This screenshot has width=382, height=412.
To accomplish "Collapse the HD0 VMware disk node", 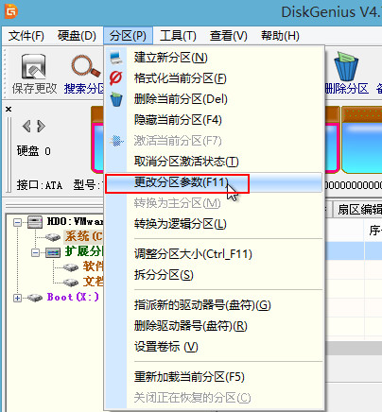I will click(17, 223).
